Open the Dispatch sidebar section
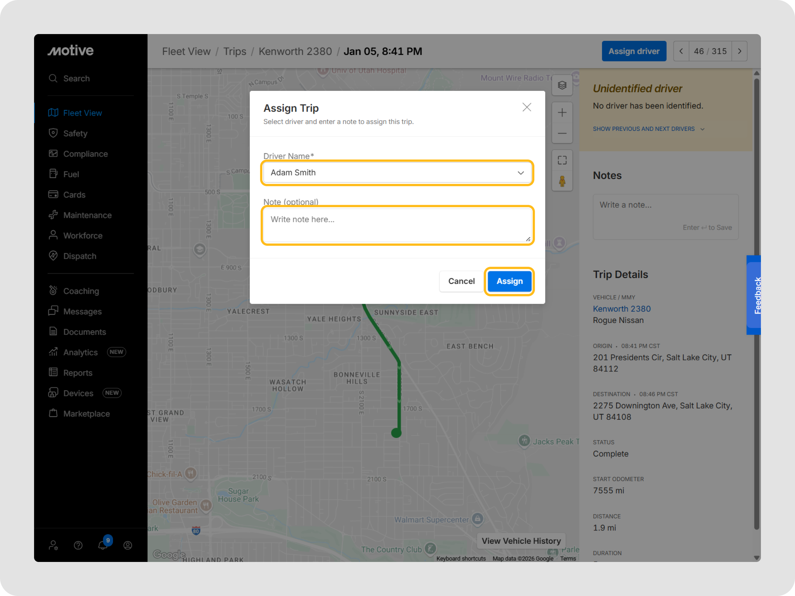 tap(79, 256)
